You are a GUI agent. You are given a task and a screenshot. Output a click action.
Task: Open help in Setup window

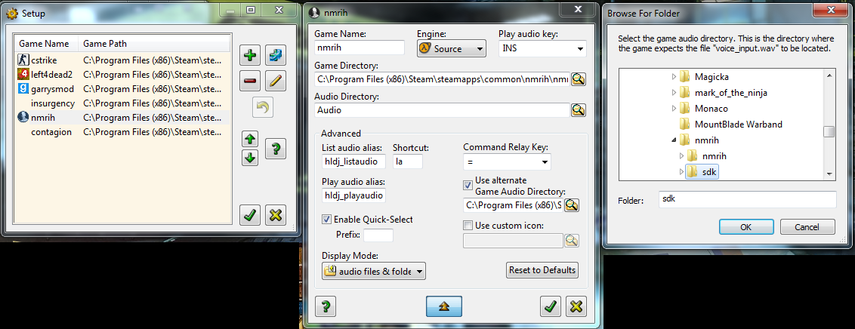(276, 148)
